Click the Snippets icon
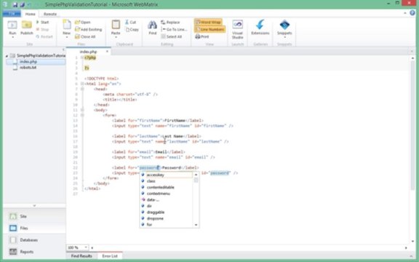 click(284, 25)
